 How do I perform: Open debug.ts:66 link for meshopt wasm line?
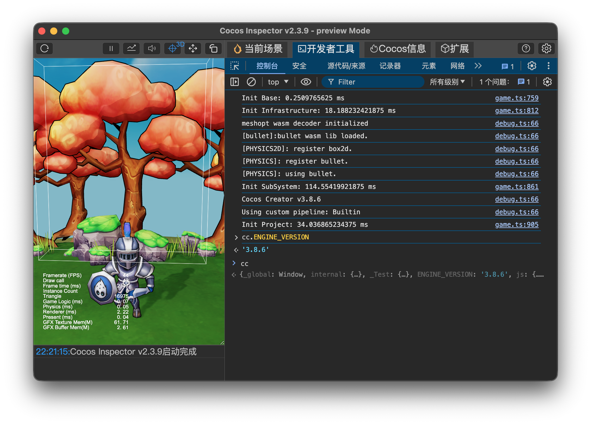[x=517, y=124]
